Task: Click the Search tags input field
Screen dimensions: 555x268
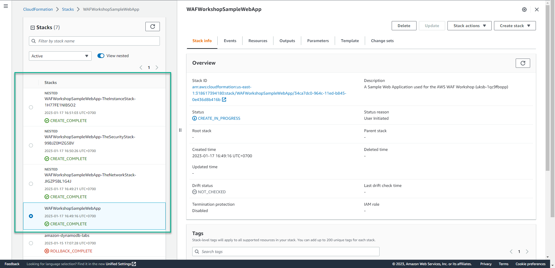Action: click(286, 252)
